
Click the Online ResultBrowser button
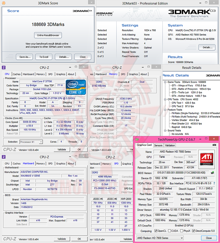pos(48,35)
